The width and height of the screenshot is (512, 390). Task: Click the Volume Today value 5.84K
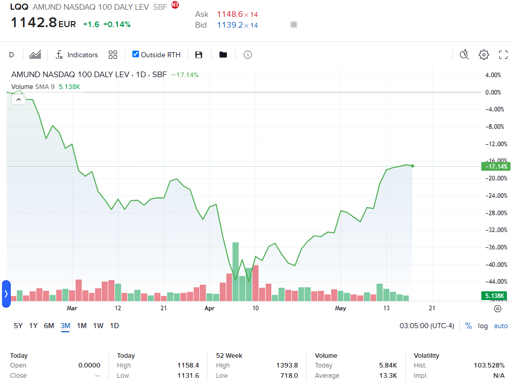coord(388,365)
